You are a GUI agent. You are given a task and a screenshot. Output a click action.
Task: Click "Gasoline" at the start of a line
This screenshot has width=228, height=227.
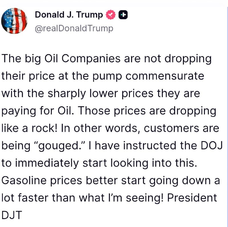pyautogui.click(x=24, y=180)
